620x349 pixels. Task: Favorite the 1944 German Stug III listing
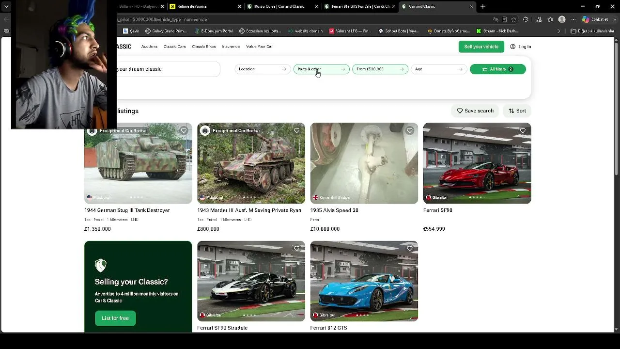coord(184,130)
